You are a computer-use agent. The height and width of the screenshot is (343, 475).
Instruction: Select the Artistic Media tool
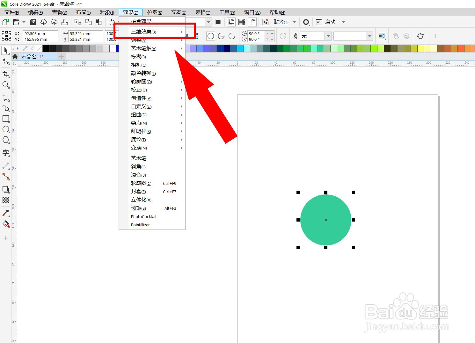point(6,108)
